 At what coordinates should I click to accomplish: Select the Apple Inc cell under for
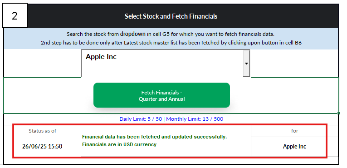pos(294,147)
